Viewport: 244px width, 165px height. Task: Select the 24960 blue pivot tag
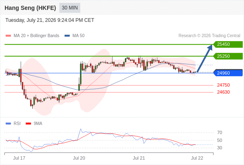pyautogui.click(x=228, y=73)
